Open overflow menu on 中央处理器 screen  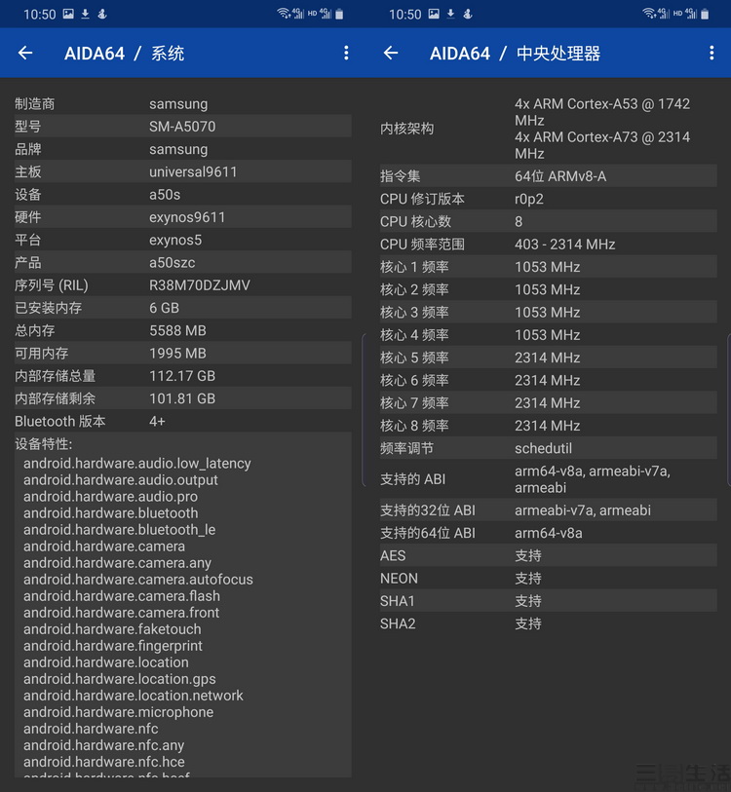click(x=712, y=53)
